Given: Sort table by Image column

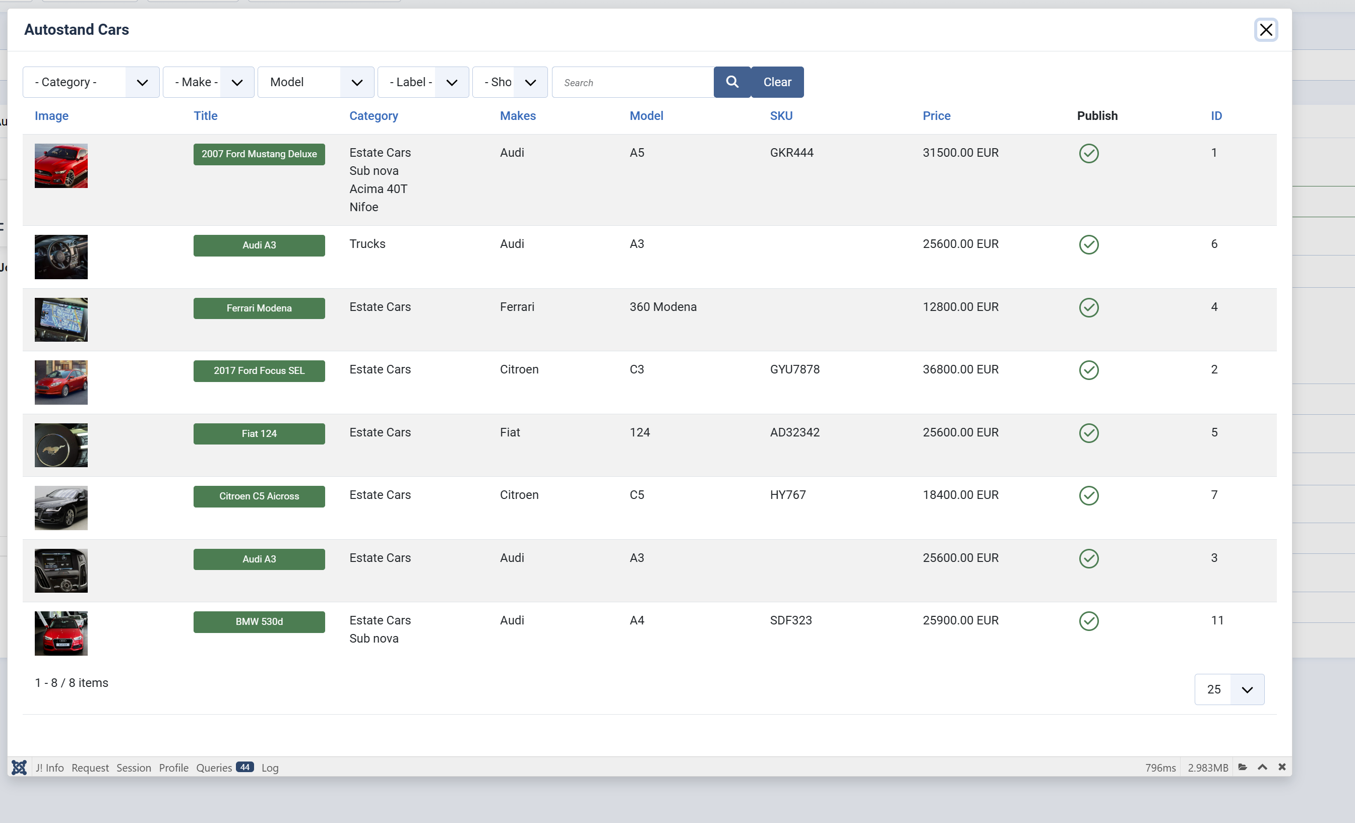Looking at the screenshot, I should (x=52, y=115).
